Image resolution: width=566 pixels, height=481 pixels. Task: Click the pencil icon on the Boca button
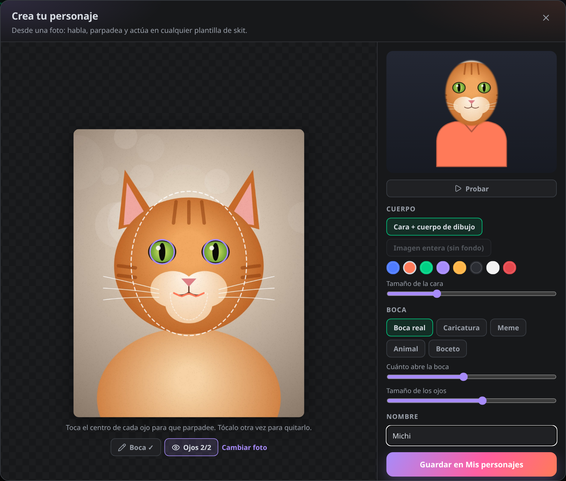(x=122, y=447)
